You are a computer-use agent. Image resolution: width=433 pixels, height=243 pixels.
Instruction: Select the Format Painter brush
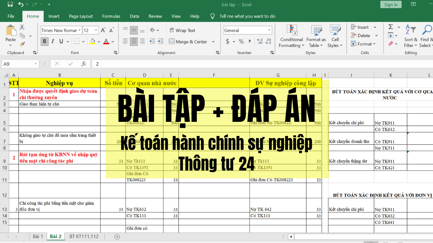point(22,44)
